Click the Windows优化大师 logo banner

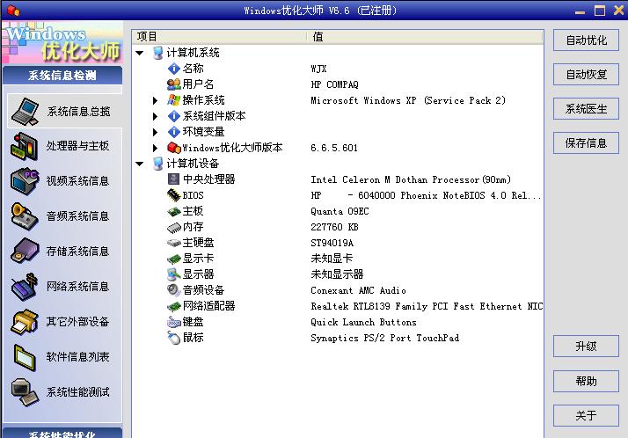[62, 43]
